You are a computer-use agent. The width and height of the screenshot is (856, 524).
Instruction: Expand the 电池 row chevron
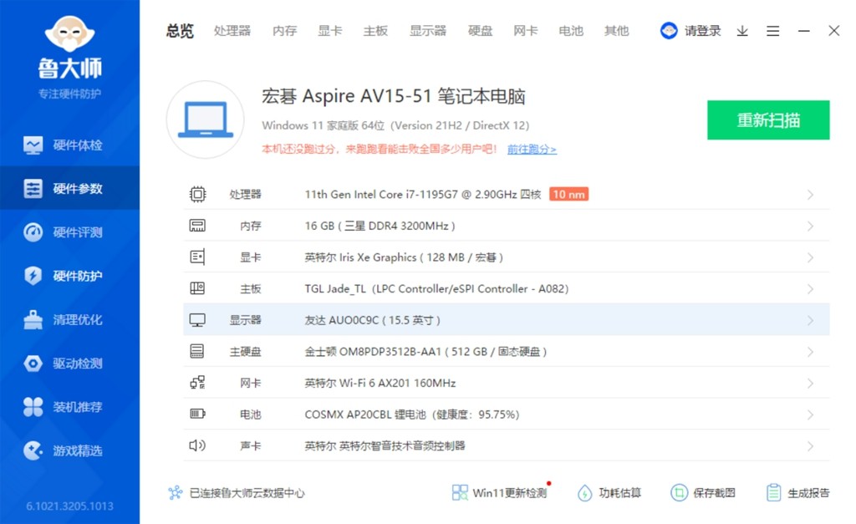810,415
